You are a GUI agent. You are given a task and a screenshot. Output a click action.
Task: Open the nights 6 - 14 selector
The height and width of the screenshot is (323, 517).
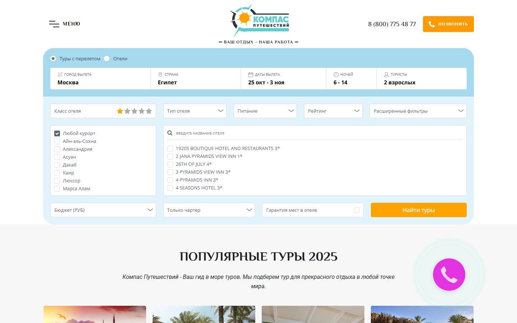tap(351, 79)
